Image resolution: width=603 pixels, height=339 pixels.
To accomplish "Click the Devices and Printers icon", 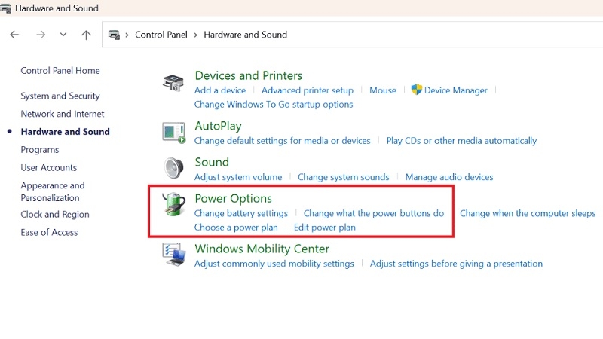I will [173, 83].
